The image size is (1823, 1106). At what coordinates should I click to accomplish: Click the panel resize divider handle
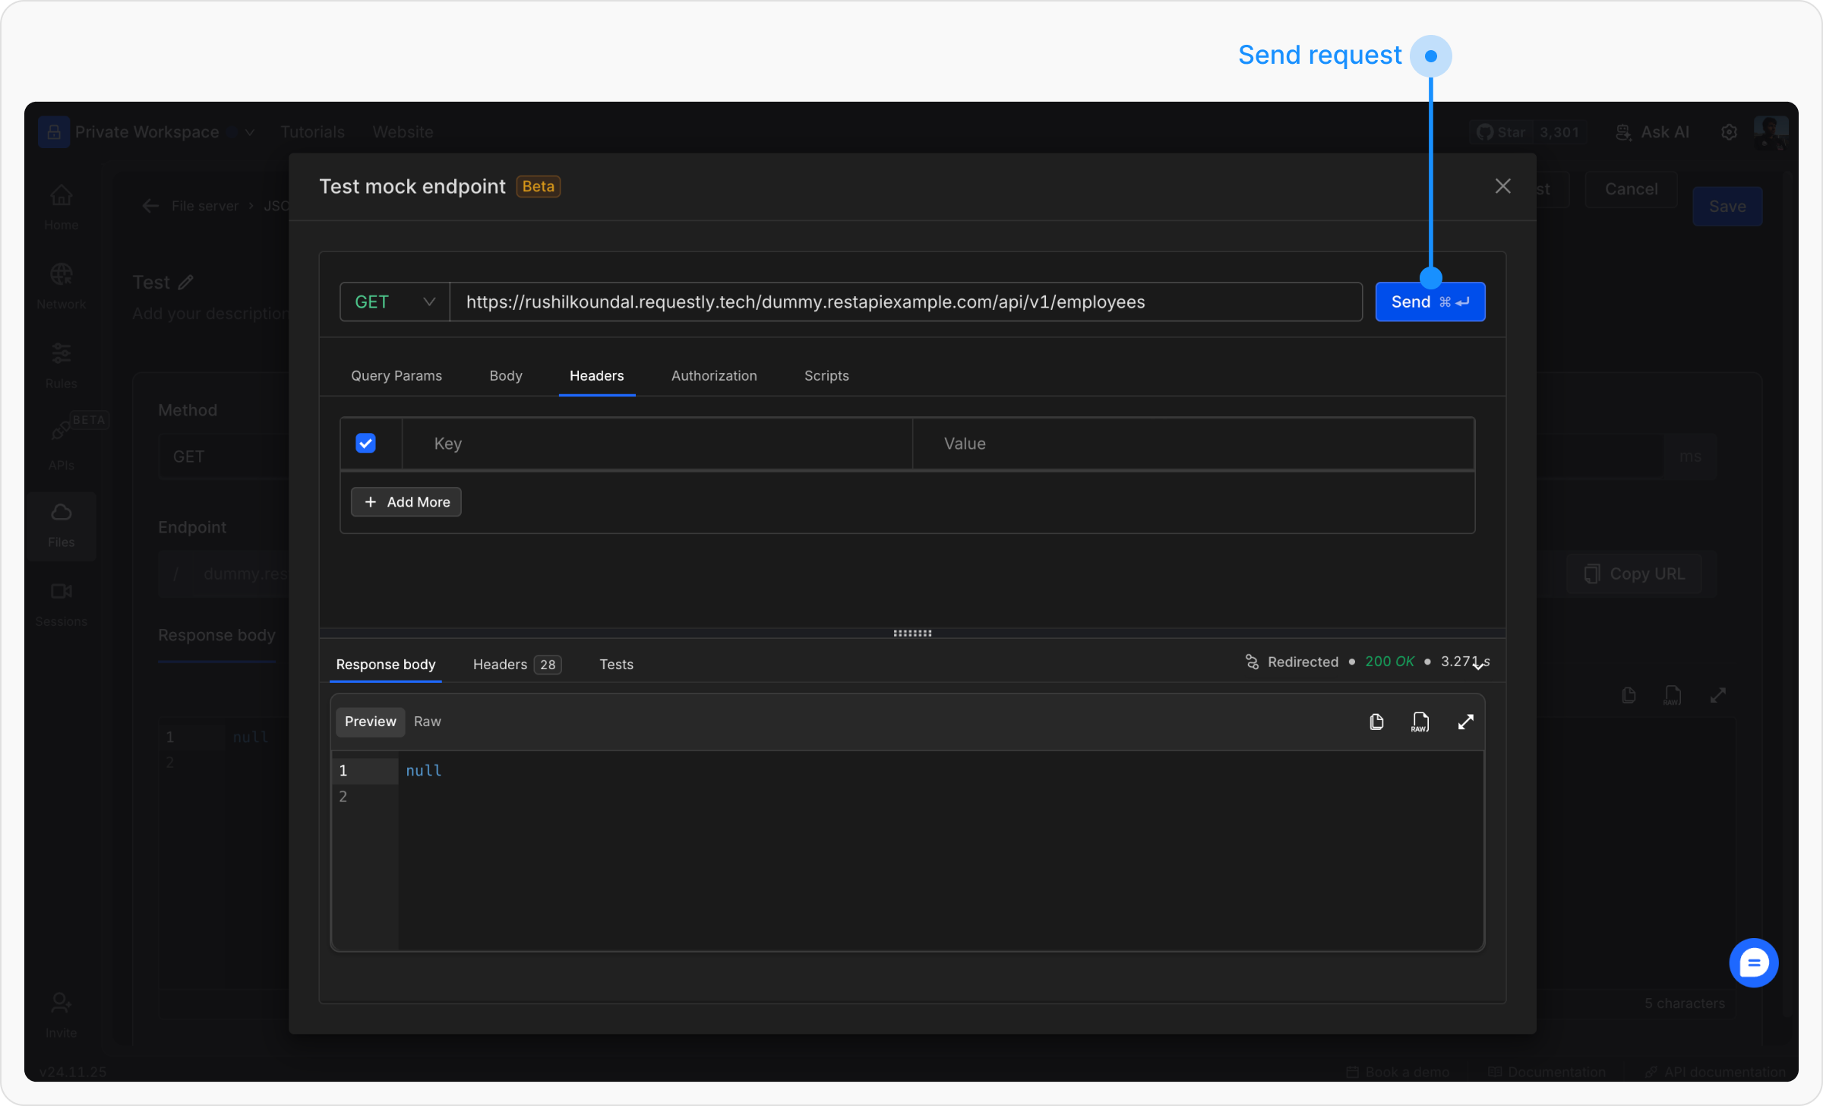(912, 633)
